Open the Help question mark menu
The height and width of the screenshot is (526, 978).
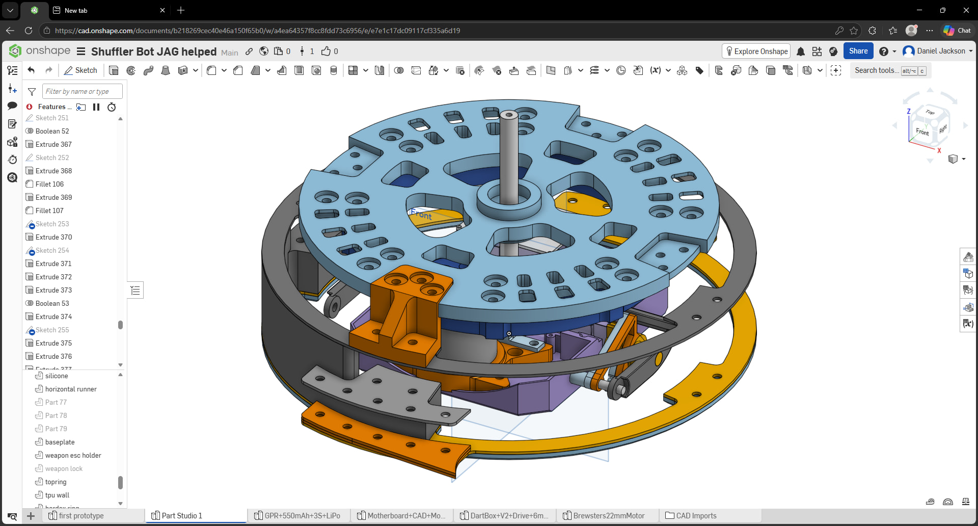[884, 51]
